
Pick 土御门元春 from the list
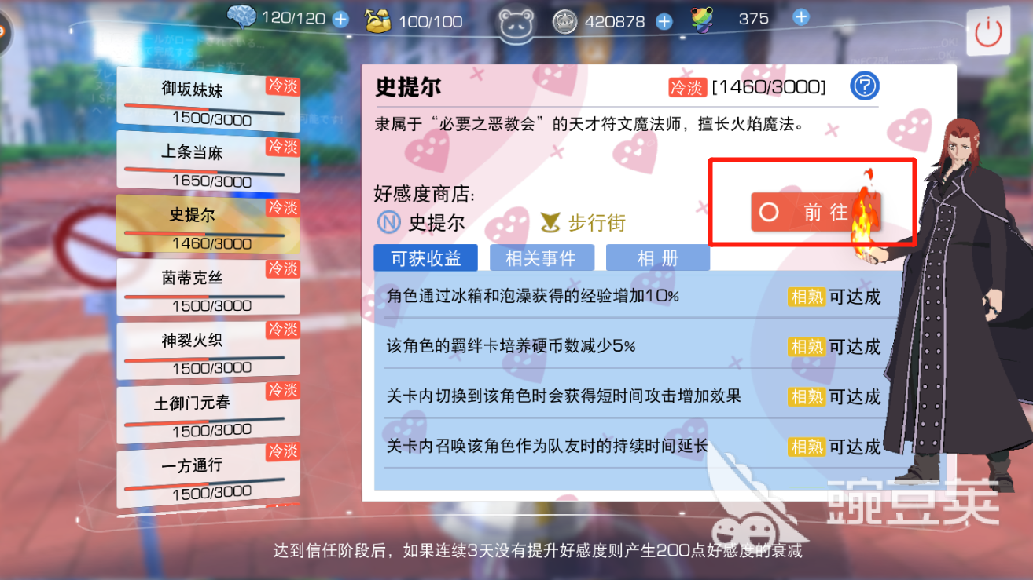[x=208, y=411]
